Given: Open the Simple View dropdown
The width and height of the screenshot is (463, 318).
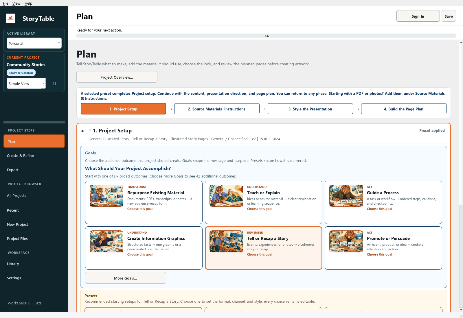Looking at the screenshot, I should 26,84.
